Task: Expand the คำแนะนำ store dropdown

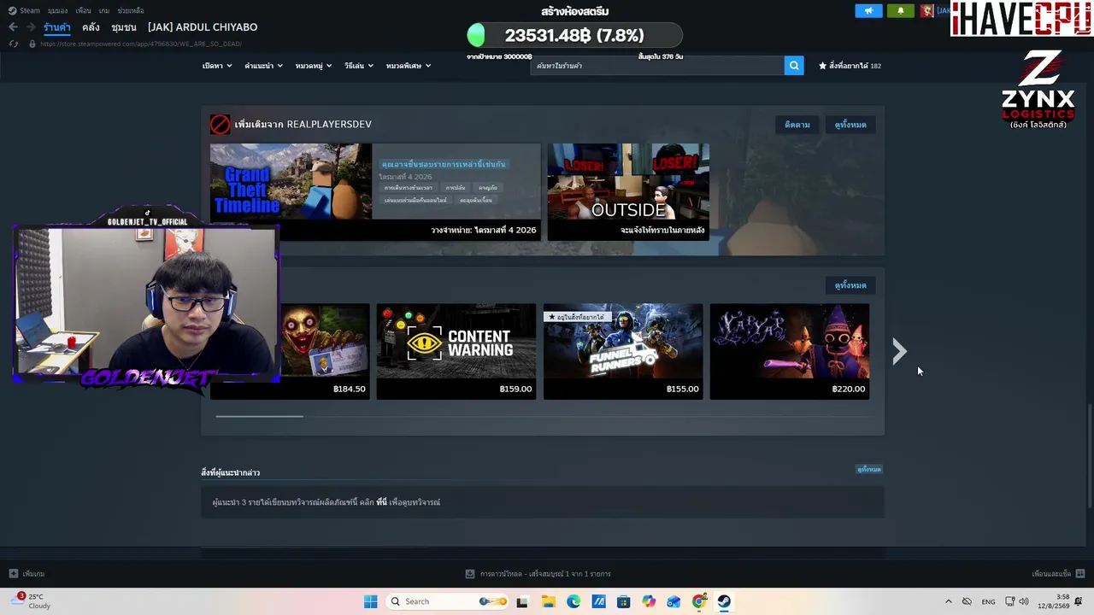Action: [263, 66]
